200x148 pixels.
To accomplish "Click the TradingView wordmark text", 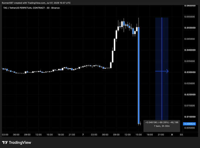I will (x=20, y=142).
